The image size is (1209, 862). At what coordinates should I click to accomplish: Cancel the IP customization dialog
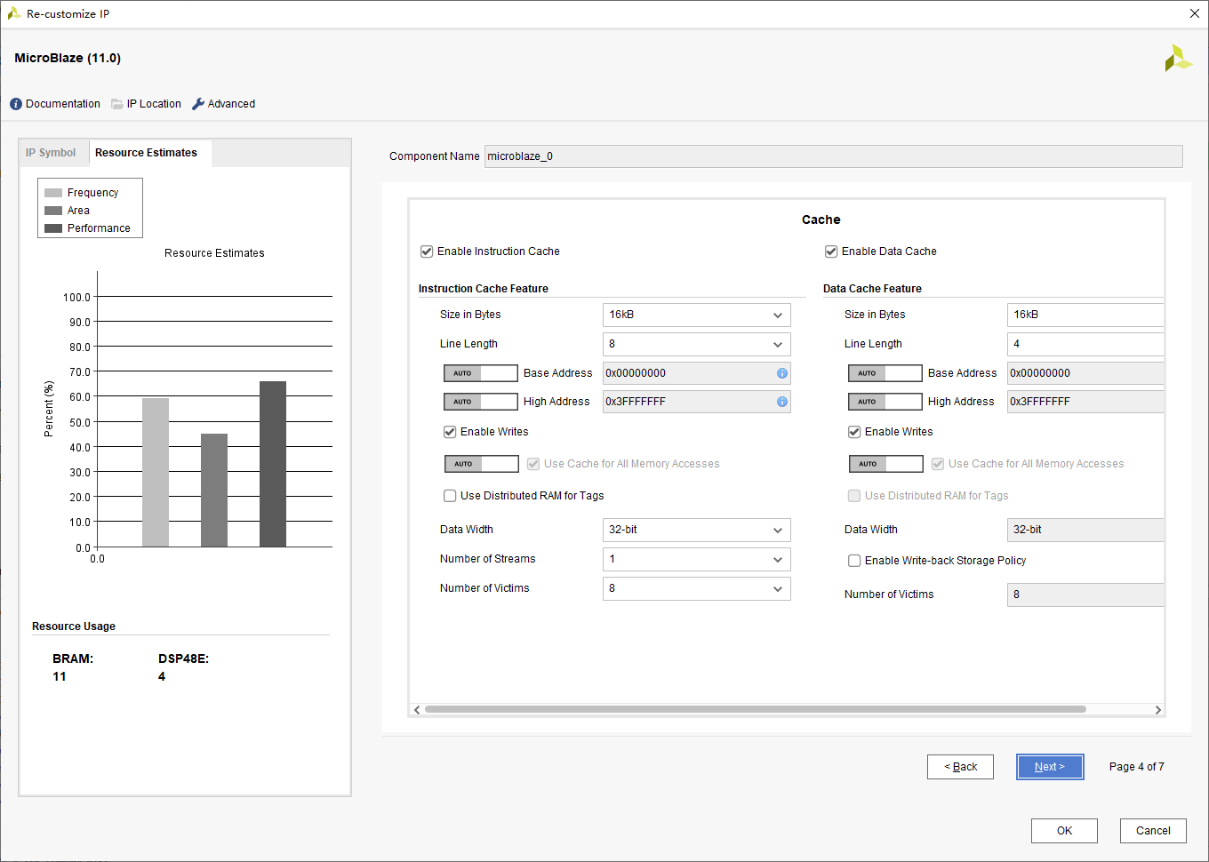1153,831
